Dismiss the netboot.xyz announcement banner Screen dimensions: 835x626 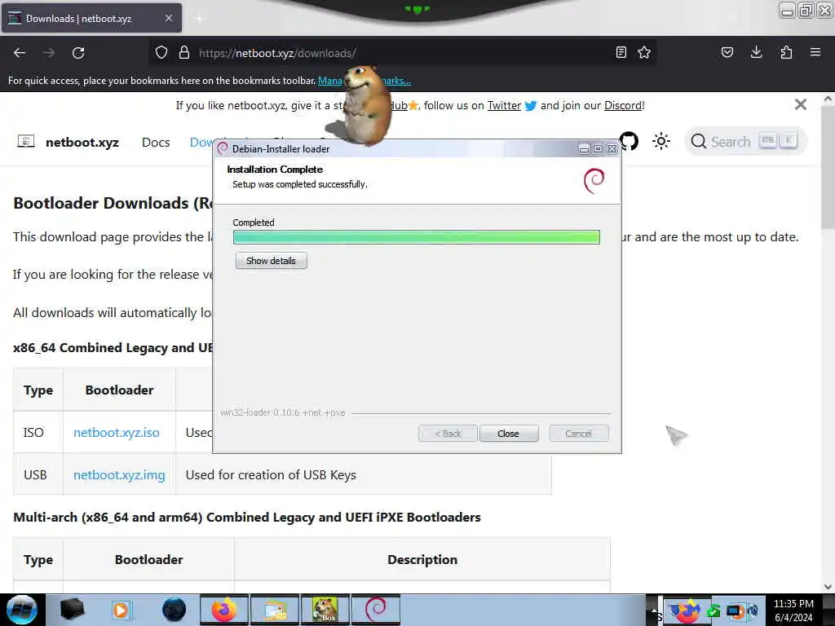(x=801, y=104)
